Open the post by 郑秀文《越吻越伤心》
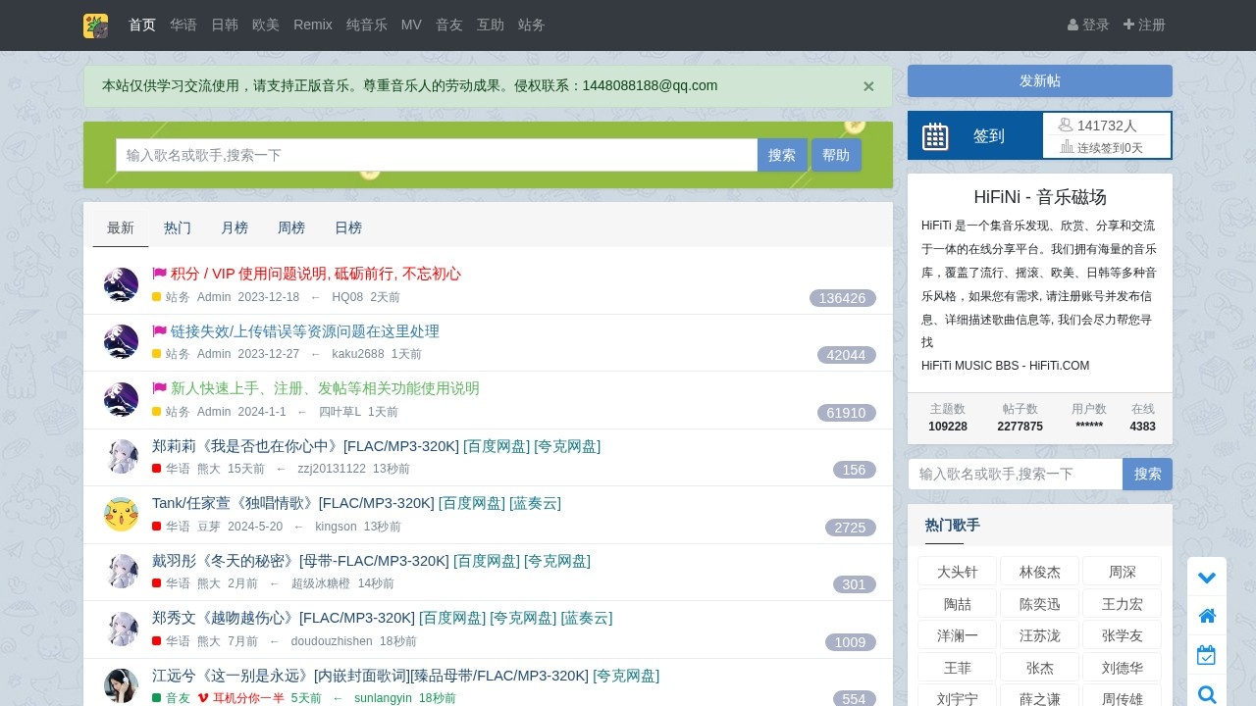The height and width of the screenshot is (706, 1256). pos(283,618)
